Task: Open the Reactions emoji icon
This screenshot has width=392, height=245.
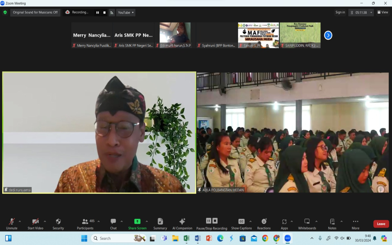Action: [264, 222]
